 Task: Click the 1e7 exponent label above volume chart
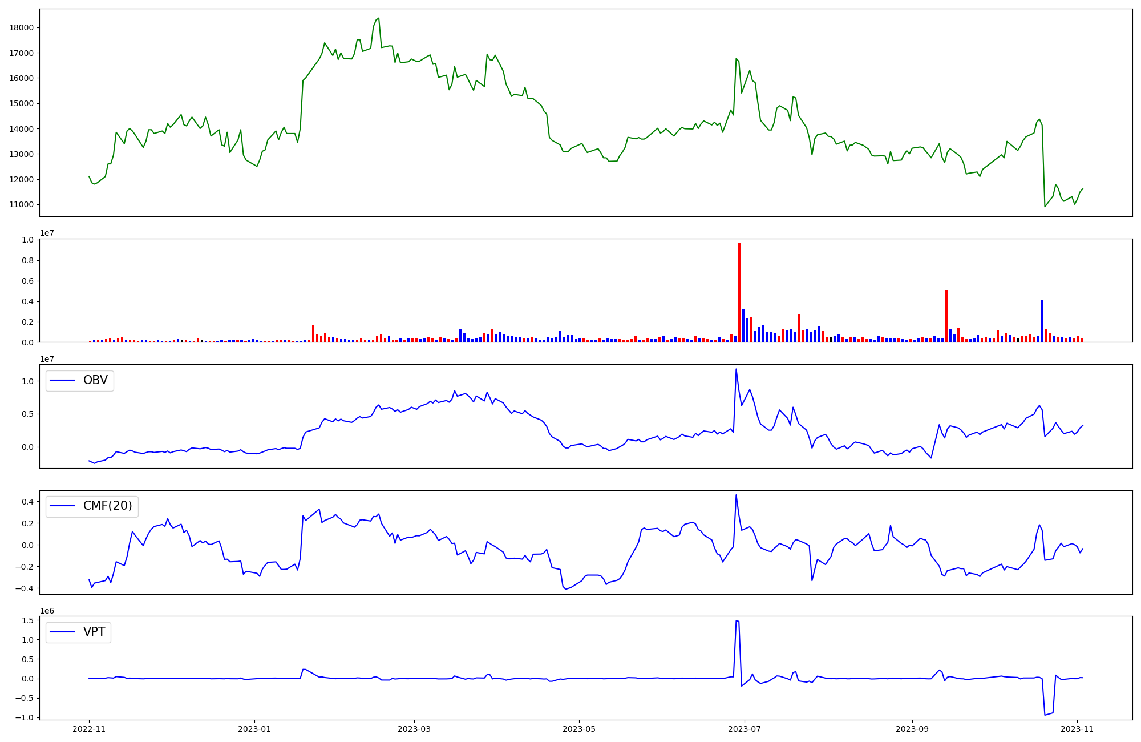(47, 233)
